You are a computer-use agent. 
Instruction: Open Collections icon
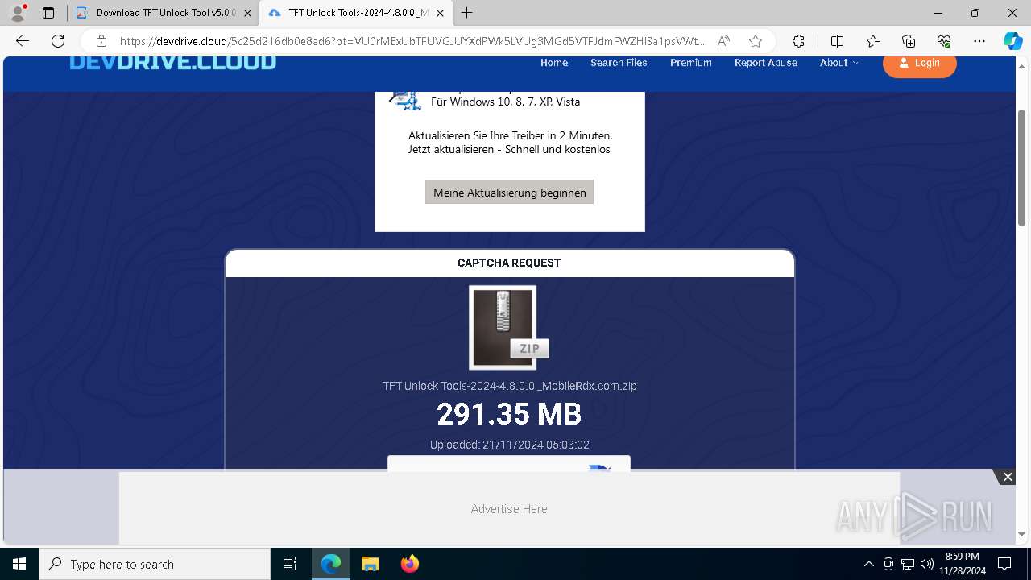click(x=909, y=41)
